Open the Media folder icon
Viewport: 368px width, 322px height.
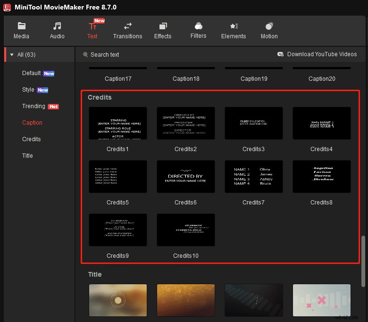pyautogui.click(x=22, y=26)
